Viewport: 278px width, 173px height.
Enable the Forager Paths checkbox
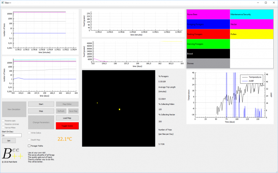(30, 146)
